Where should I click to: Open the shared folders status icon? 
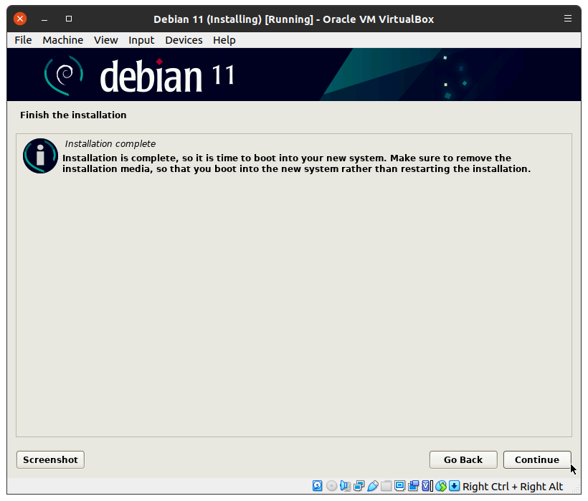point(386,486)
